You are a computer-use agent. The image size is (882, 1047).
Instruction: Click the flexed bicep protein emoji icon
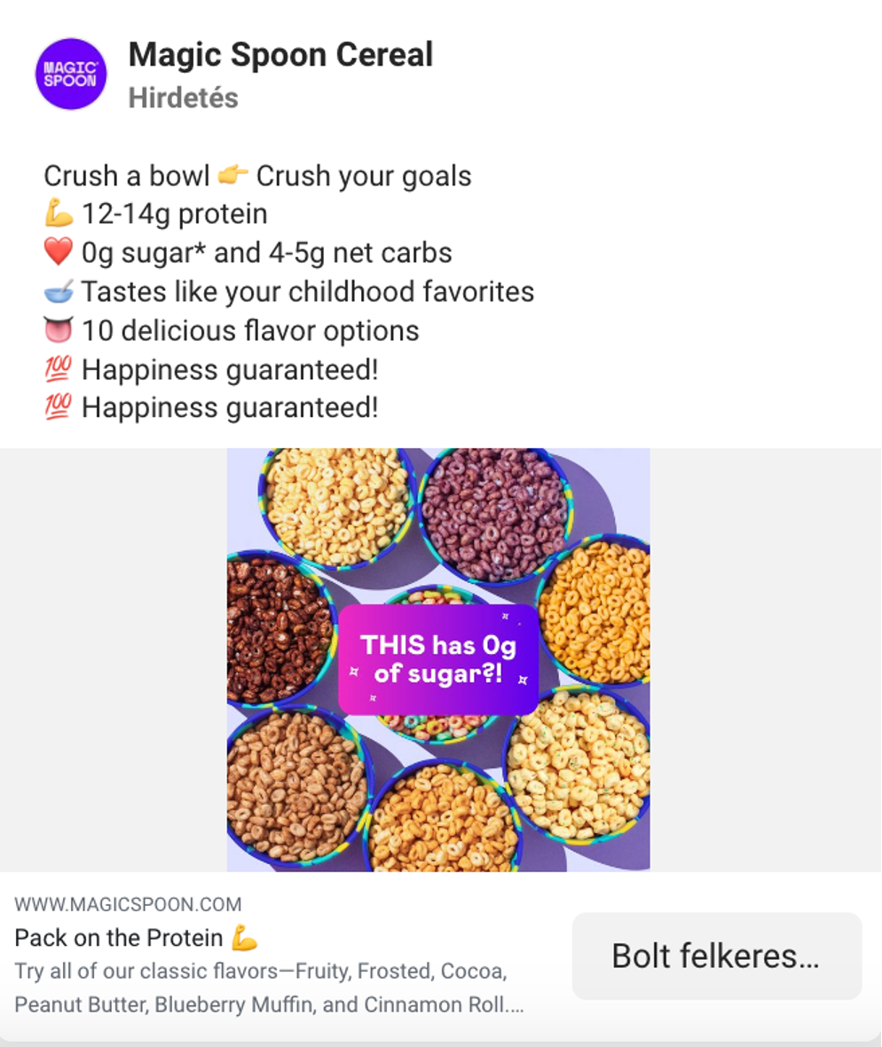[x=58, y=214]
